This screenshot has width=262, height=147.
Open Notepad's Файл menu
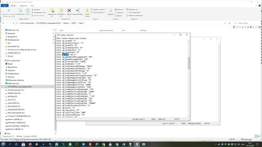[59, 38]
